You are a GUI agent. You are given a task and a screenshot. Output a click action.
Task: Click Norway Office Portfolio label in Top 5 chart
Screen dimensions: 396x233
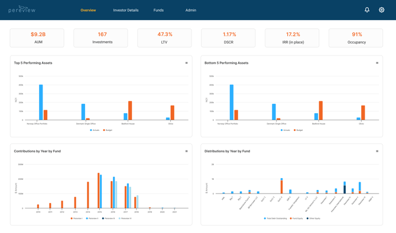[37, 123]
